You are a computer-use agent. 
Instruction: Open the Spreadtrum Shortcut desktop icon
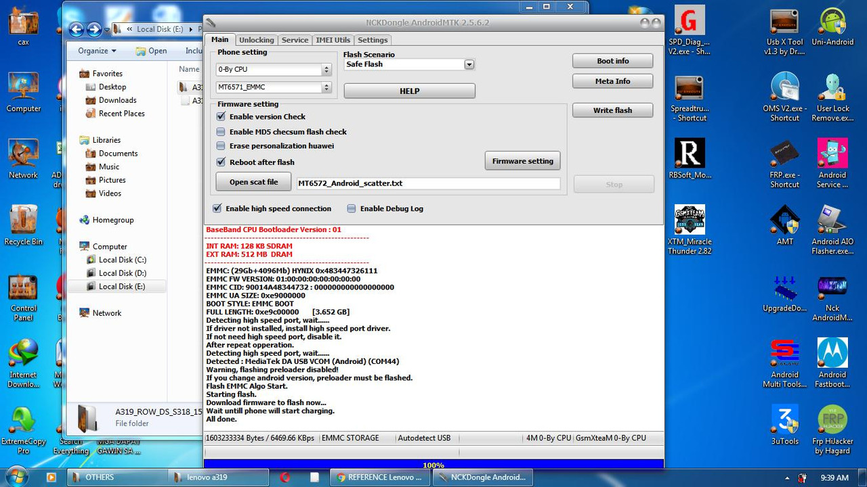(x=690, y=98)
